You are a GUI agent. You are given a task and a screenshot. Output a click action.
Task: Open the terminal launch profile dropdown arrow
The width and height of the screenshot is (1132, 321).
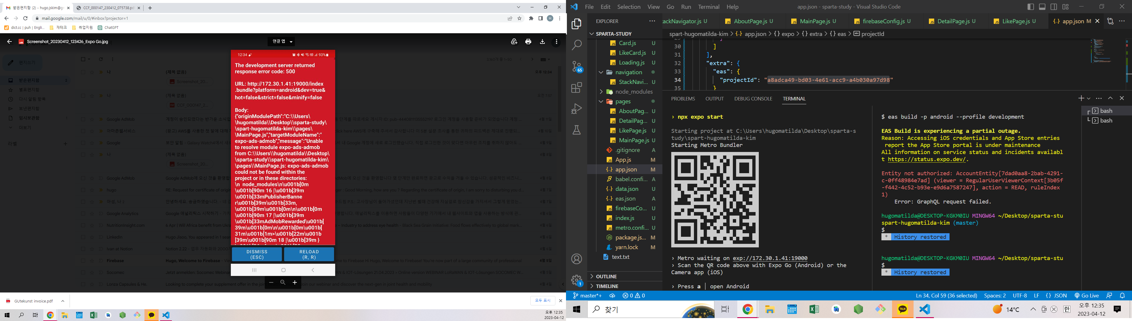(1088, 98)
